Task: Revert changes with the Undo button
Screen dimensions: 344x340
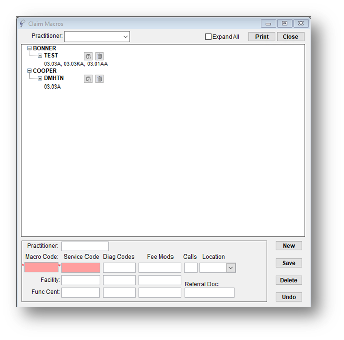Action: click(x=289, y=297)
